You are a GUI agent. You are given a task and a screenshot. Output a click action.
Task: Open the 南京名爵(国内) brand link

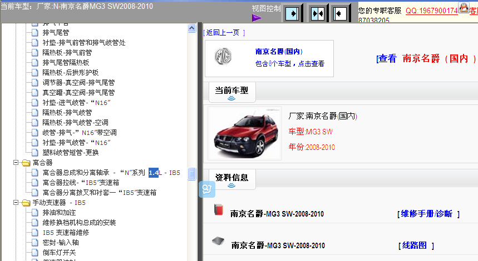pos(279,52)
